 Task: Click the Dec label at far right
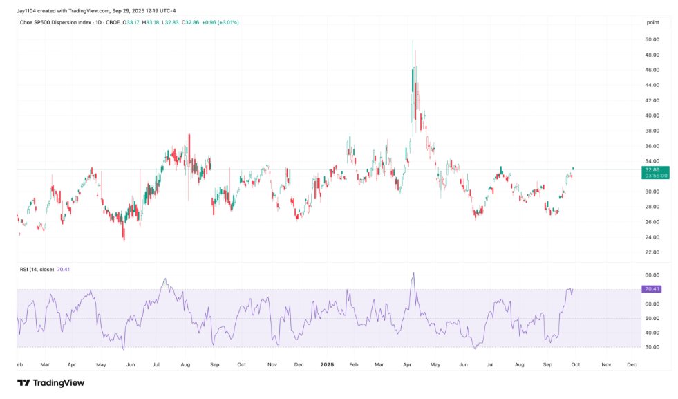coord(631,363)
